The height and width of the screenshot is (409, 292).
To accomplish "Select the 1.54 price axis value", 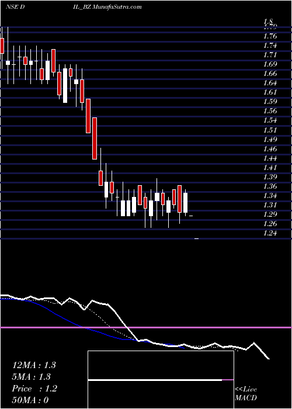I will click(x=270, y=120).
